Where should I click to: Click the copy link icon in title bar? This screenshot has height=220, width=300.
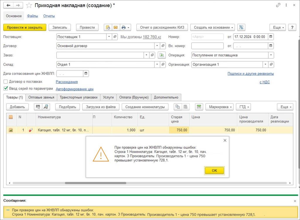click(278, 5)
